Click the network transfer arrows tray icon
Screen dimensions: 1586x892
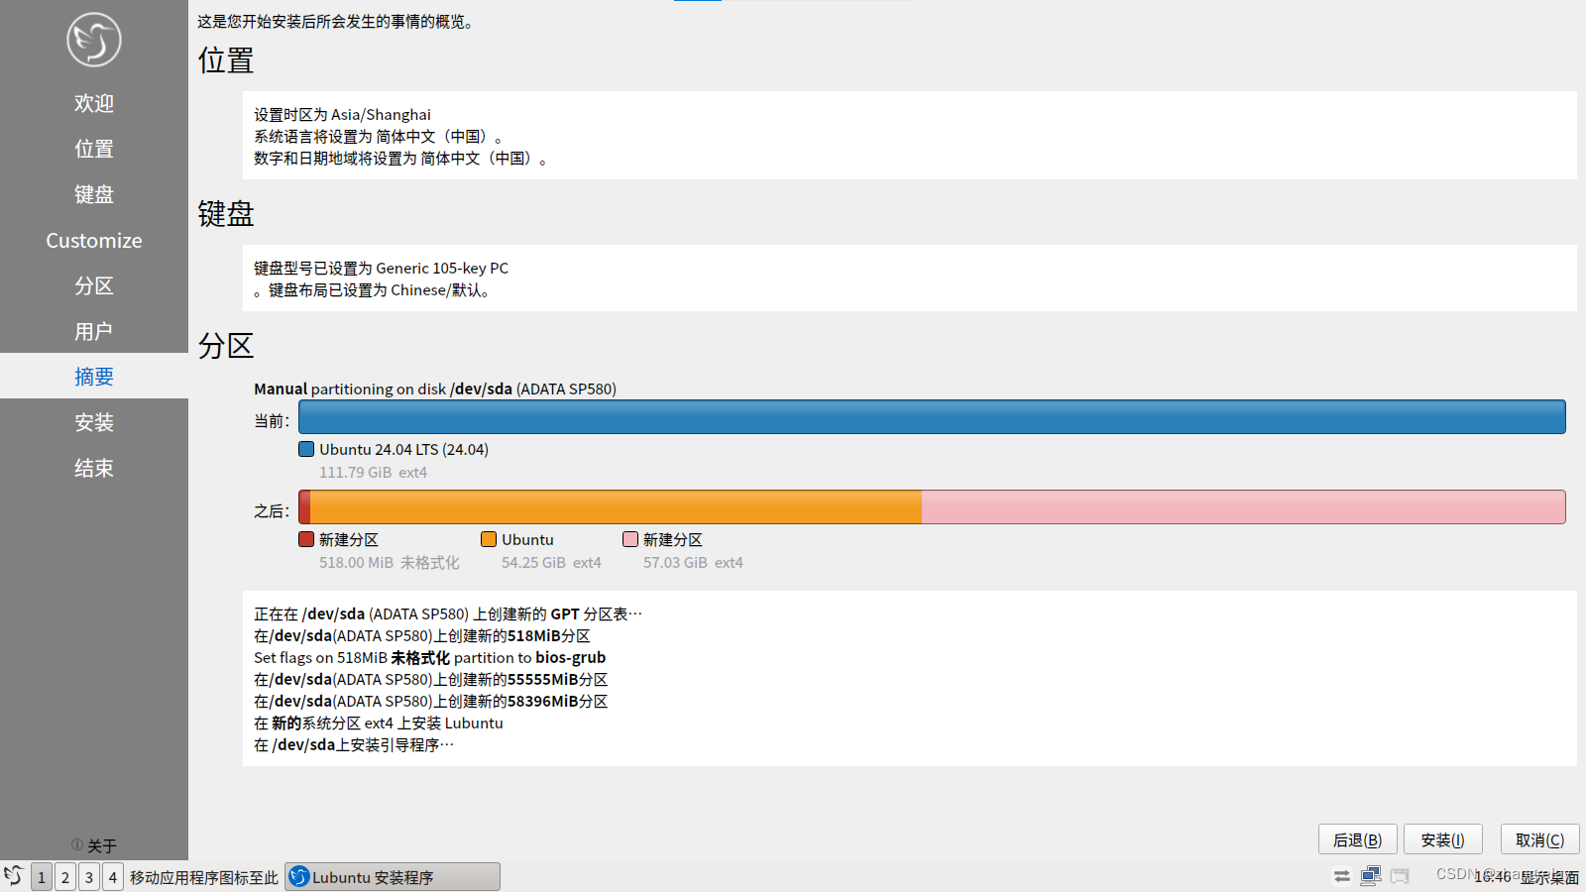[1341, 876]
